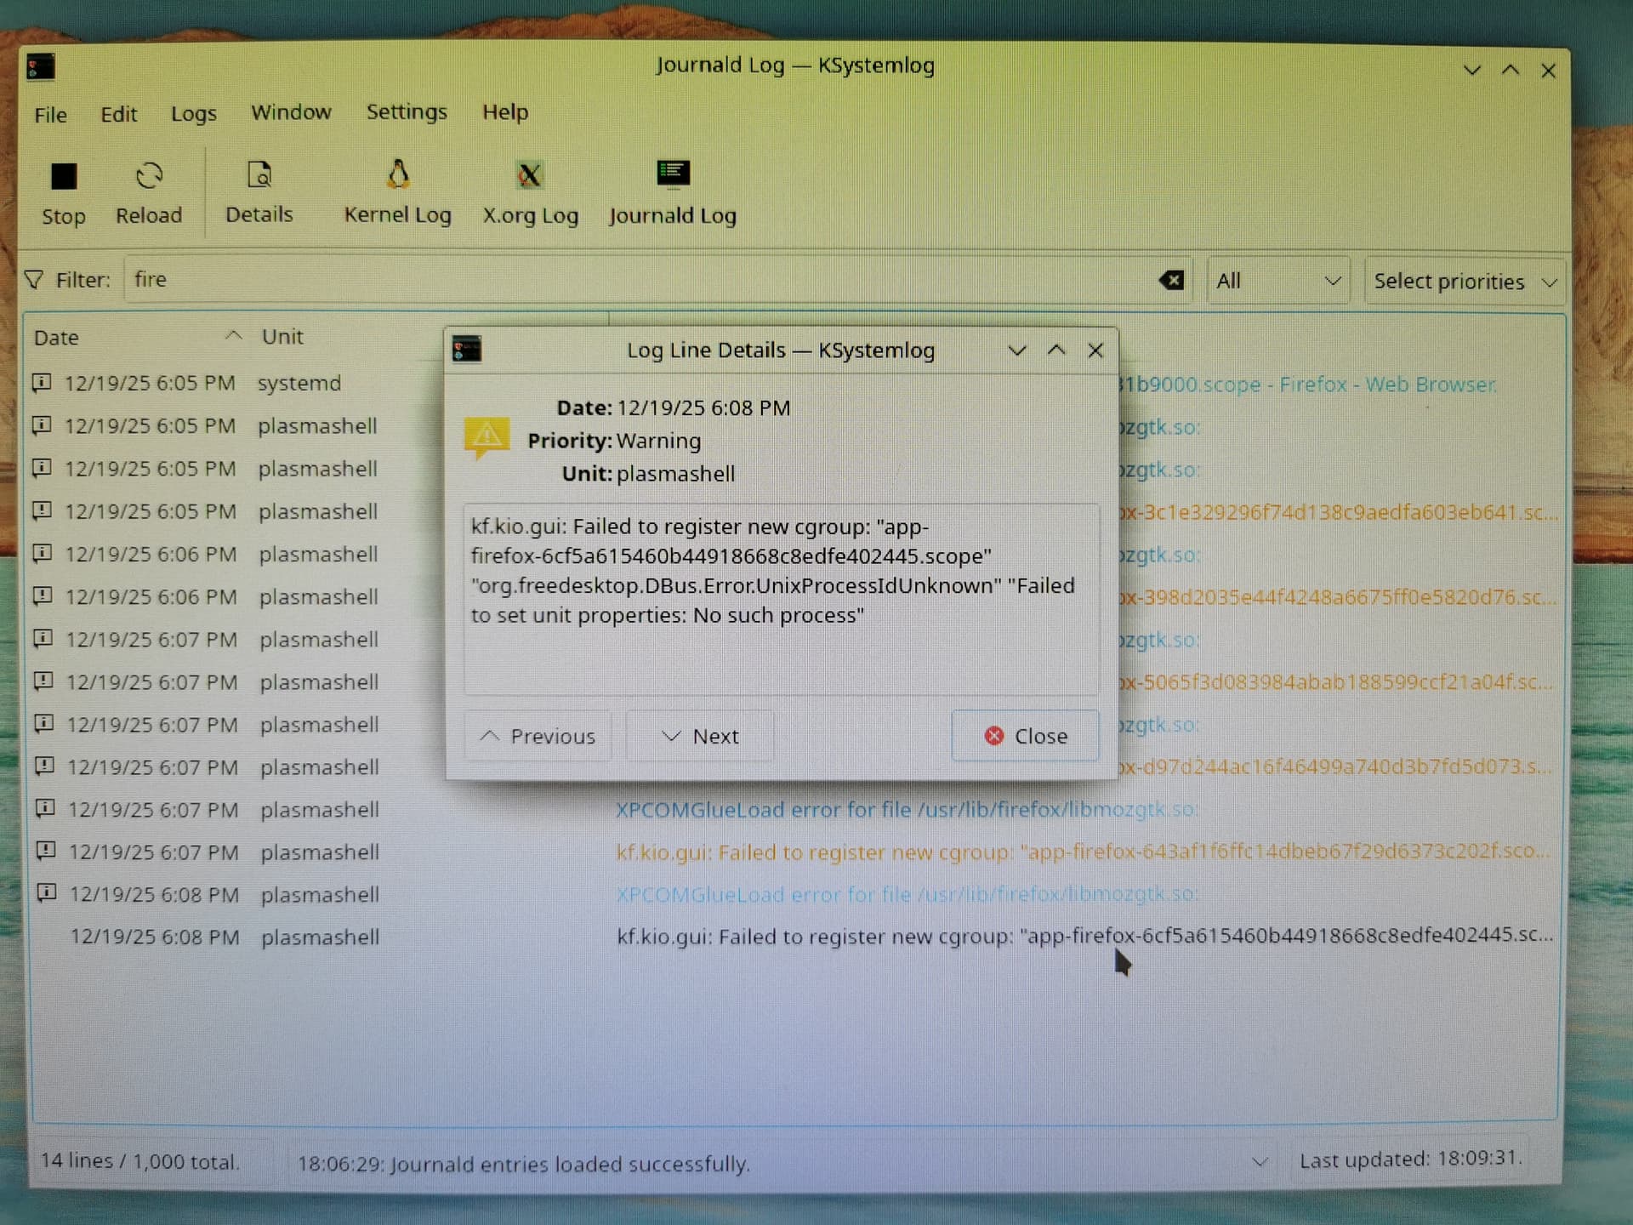Open the All column filter dropdown
The height and width of the screenshot is (1225, 1633).
[x=1277, y=281]
